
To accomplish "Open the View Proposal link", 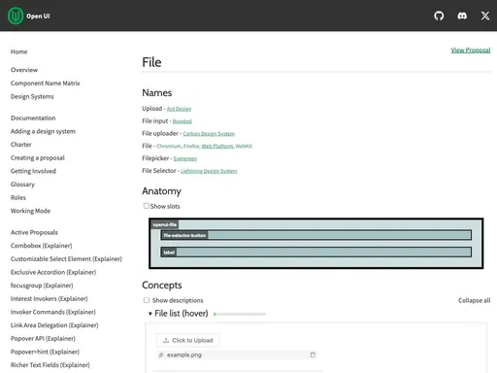I will click(x=471, y=50).
